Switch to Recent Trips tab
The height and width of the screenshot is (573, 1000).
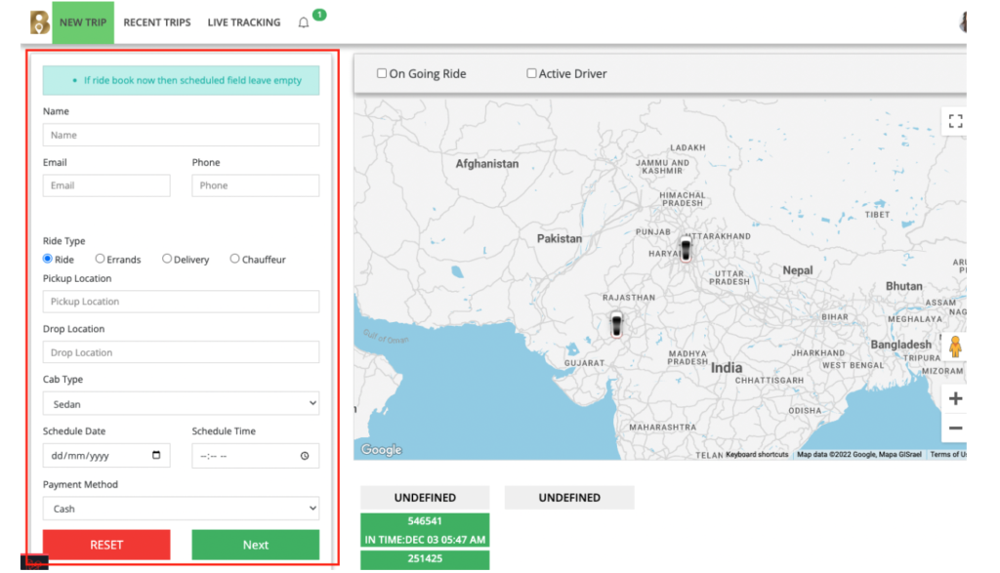(x=157, y=22)
